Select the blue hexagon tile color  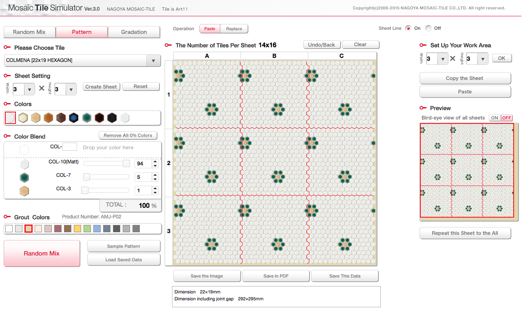pos(74,117)
